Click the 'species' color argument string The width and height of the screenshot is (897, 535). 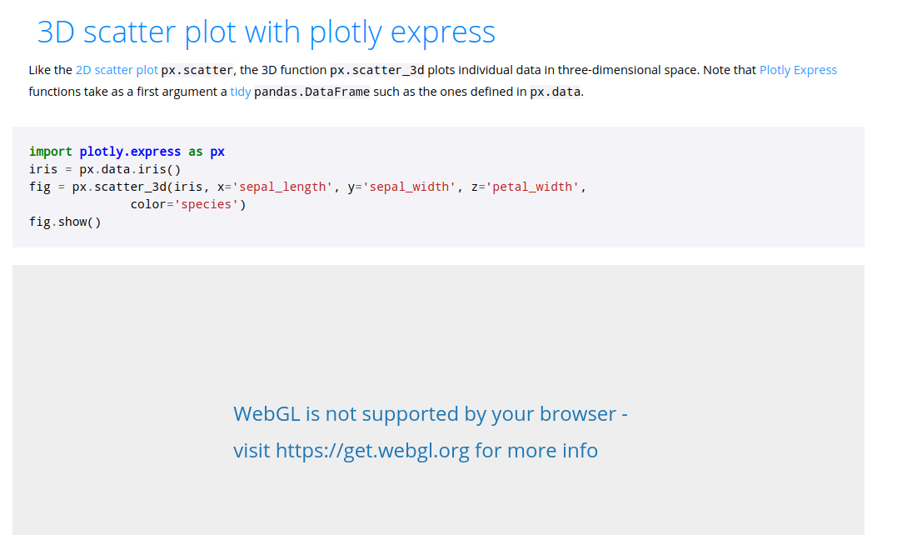tap(206, 205)
